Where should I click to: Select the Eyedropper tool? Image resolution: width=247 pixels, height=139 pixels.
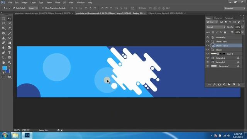coord(9,28)
